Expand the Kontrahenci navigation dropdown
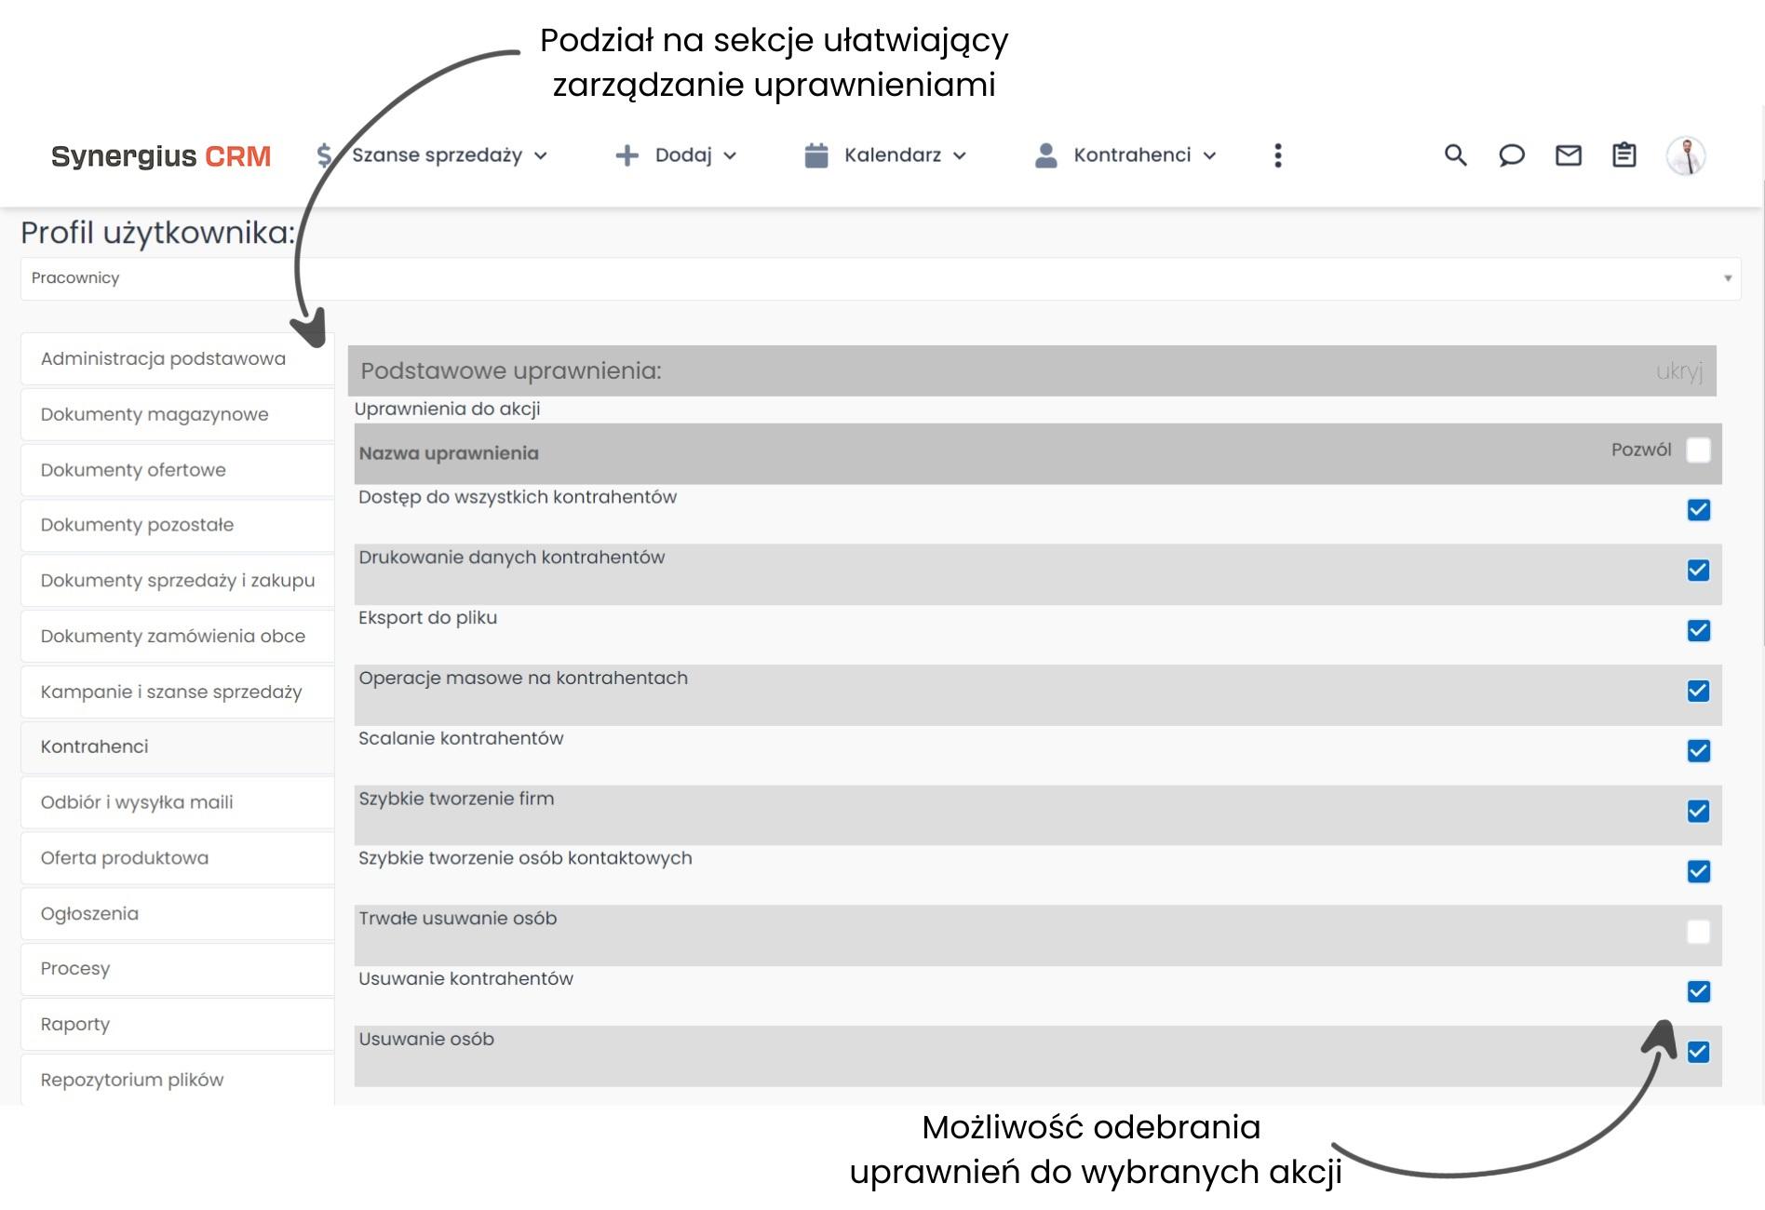This screenshot has width=1765, height=1210. pyautogui.click(x=1209, y=155)
